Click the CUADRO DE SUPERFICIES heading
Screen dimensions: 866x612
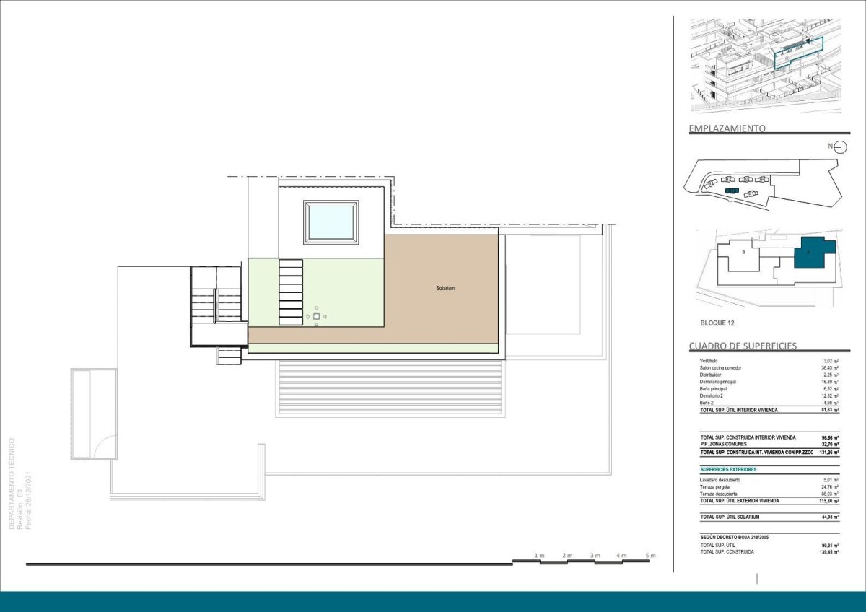point(743,346)
